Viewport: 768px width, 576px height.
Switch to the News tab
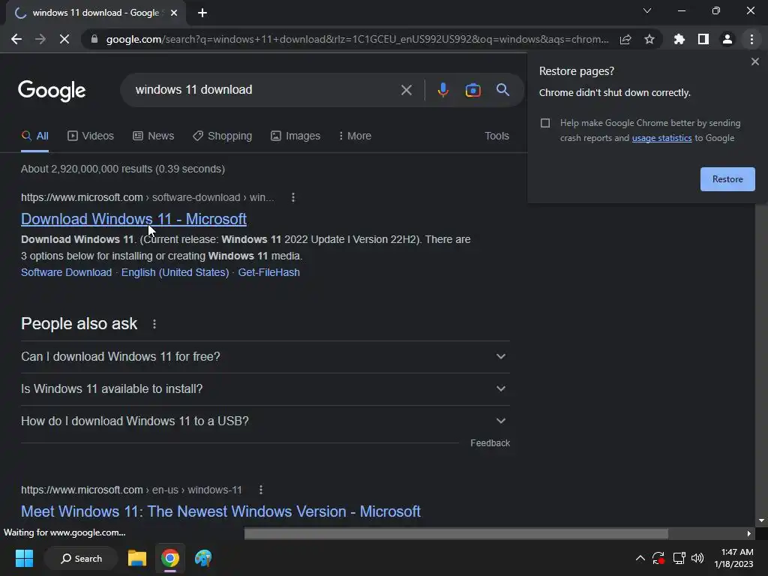pyautogui.click(x=153, y=136)
